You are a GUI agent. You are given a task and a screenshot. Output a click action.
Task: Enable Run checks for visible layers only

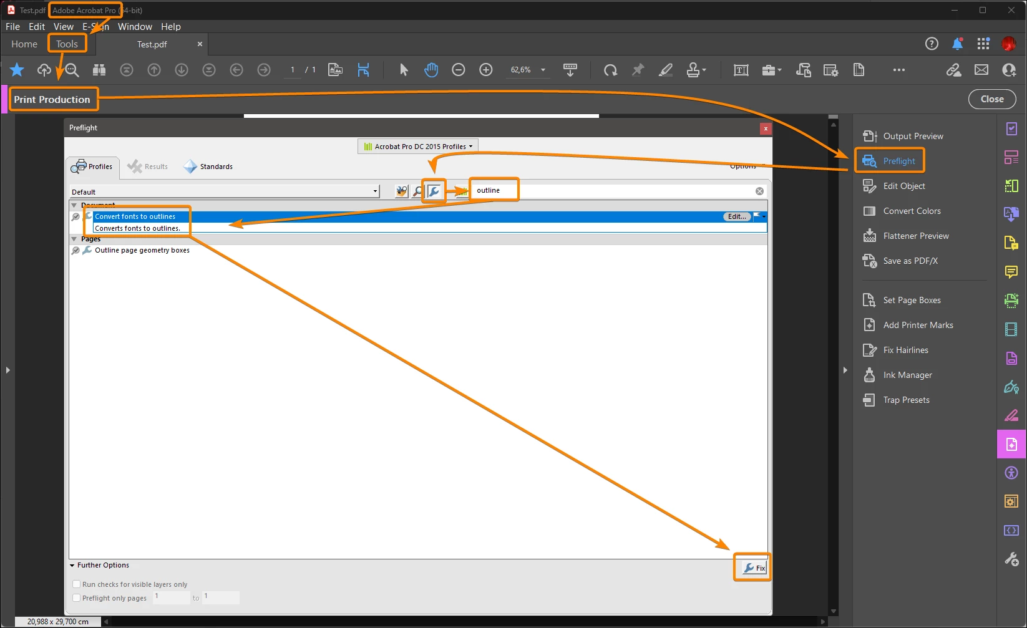(77, 584)
